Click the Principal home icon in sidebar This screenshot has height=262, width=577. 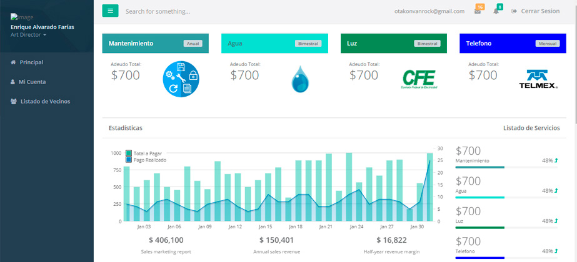click(13, 62)
